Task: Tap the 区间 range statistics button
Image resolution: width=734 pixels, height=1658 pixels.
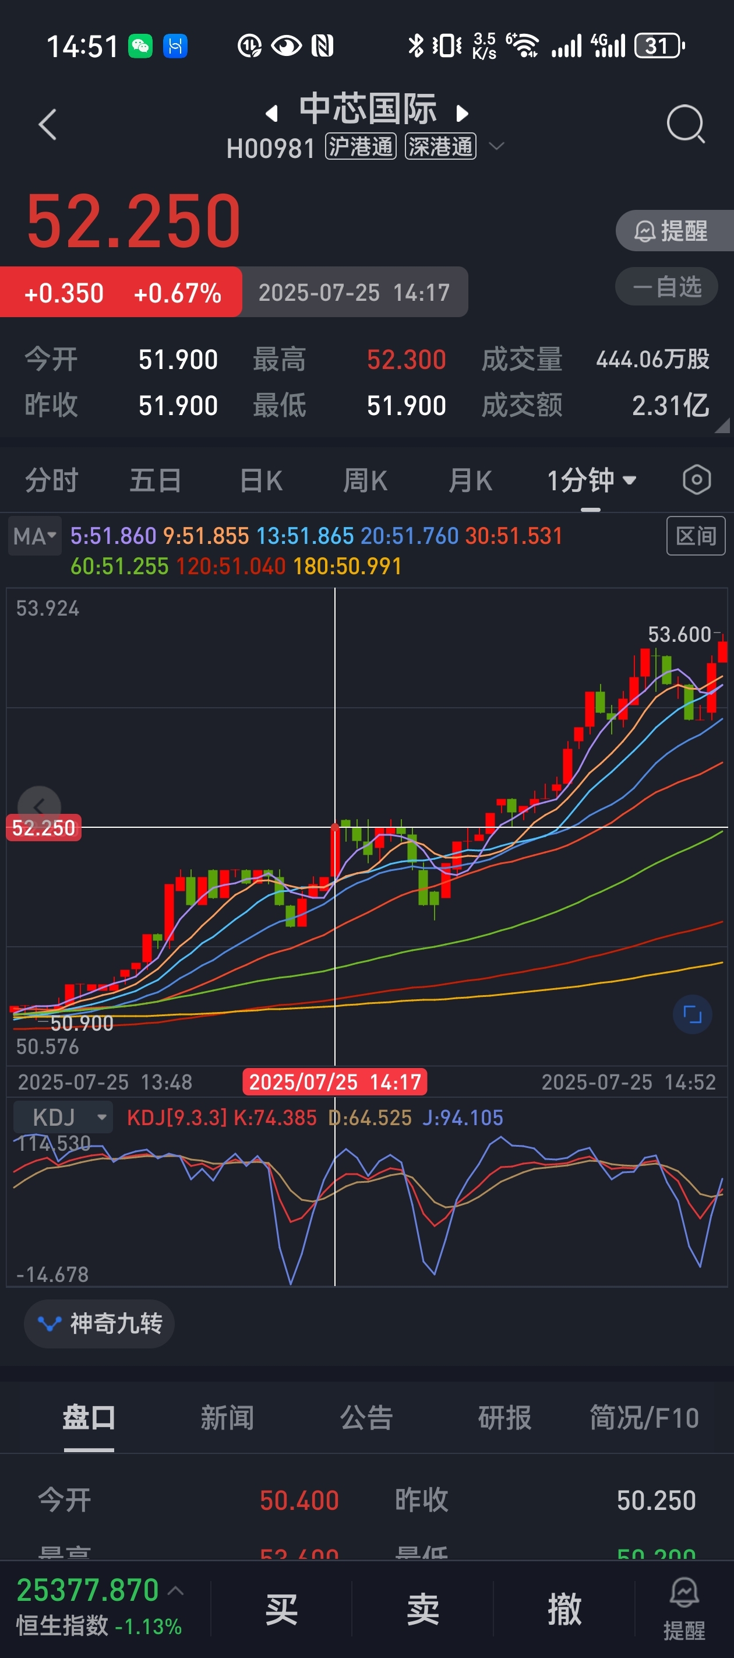Action: click(x=696, y=536)
